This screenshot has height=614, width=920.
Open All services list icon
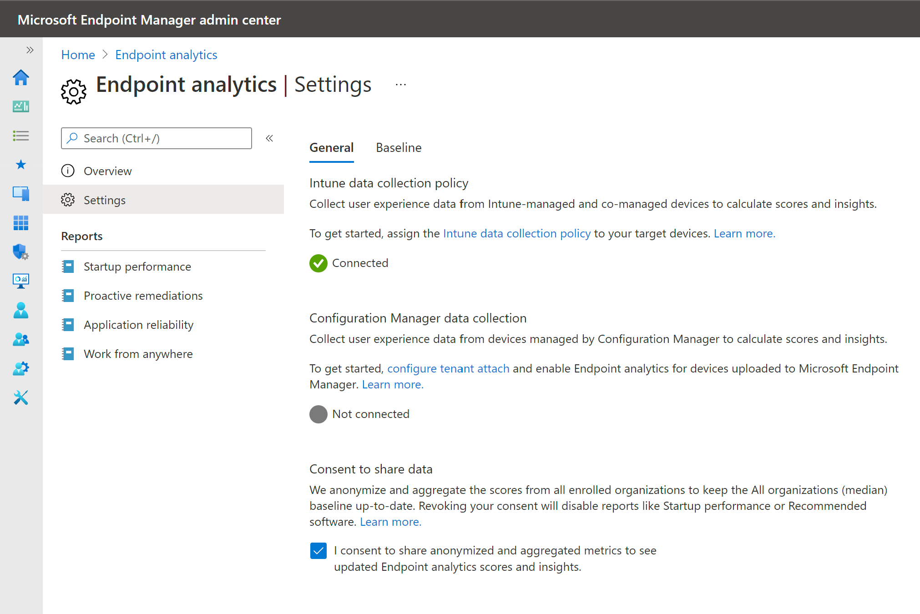[x=21, y=136]
